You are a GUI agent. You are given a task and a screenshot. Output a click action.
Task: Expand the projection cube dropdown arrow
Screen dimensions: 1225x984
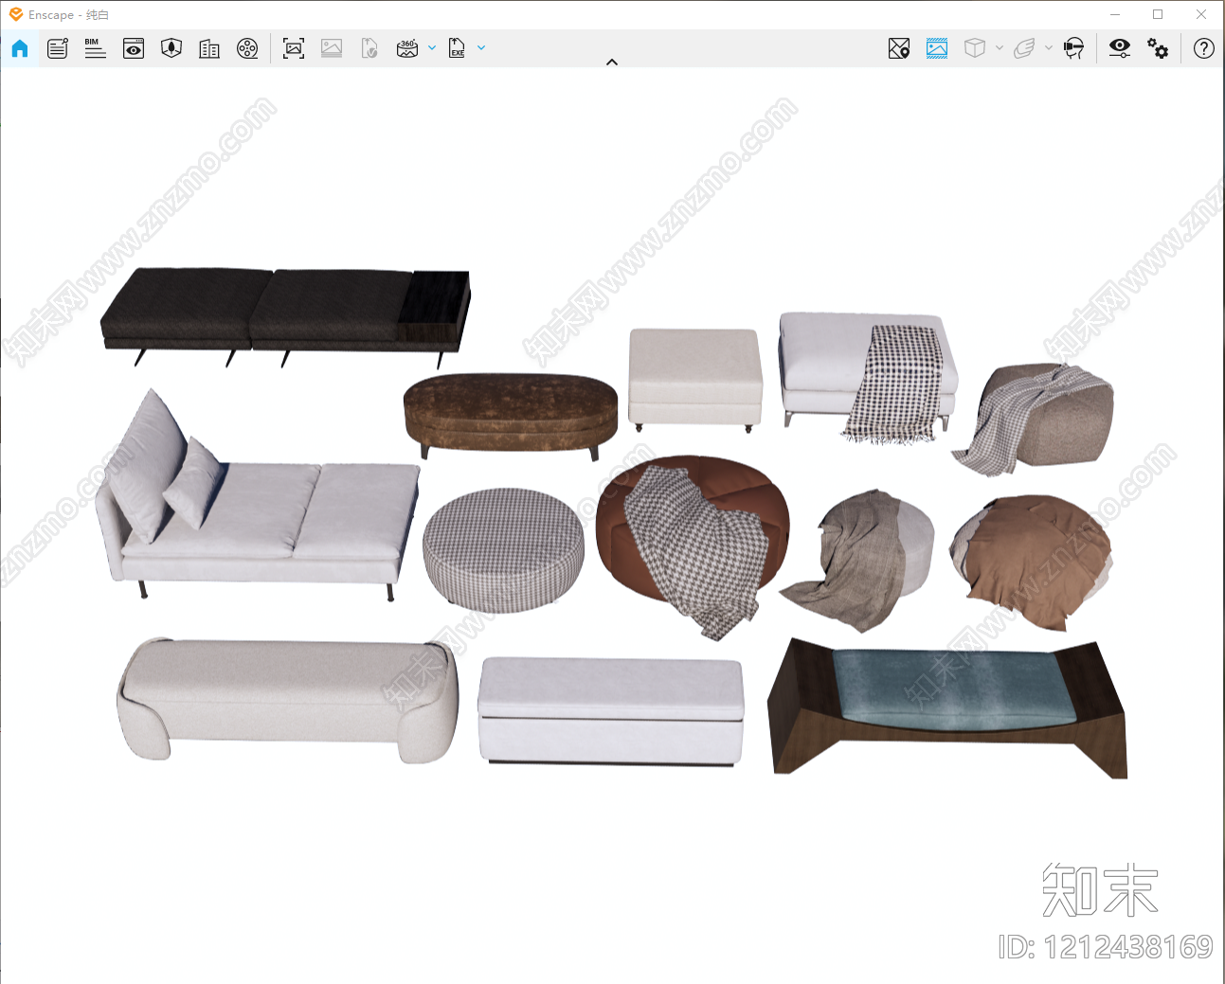coord(1000,47)
